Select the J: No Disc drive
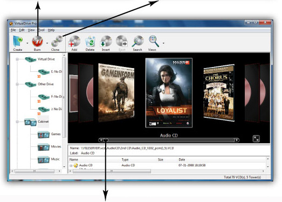 pos(57,109)
